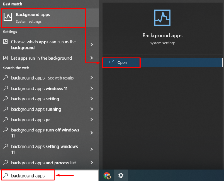Click the taskbar search box with 'background apps'

[49, 175]
